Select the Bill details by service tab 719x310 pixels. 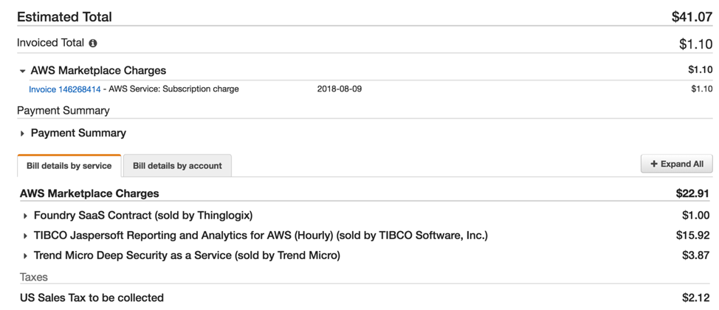(x=69, y=166)
